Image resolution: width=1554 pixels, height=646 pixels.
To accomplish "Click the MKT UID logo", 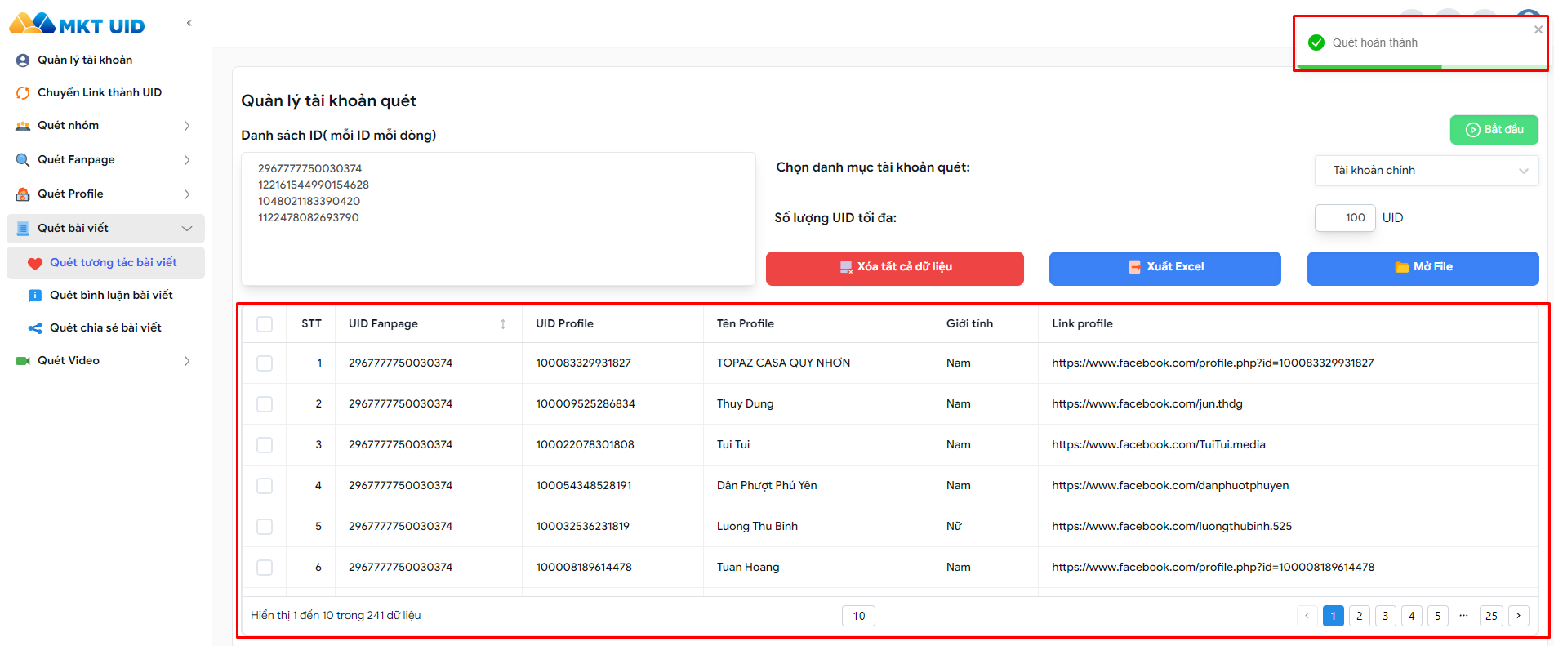I will point(77,24).
